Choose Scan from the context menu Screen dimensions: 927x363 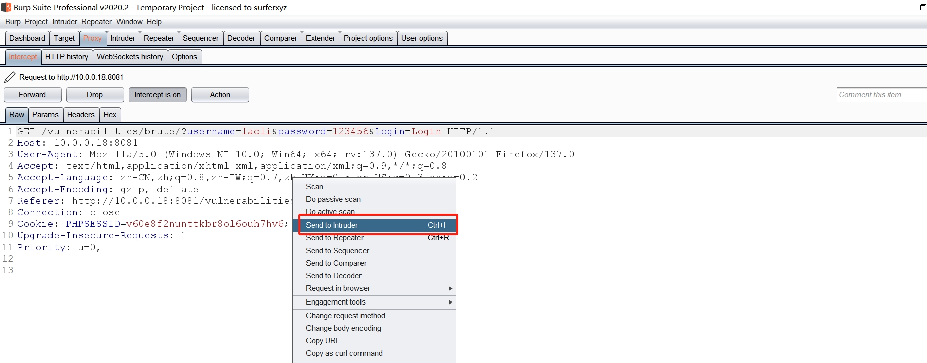tap(374, 187)
